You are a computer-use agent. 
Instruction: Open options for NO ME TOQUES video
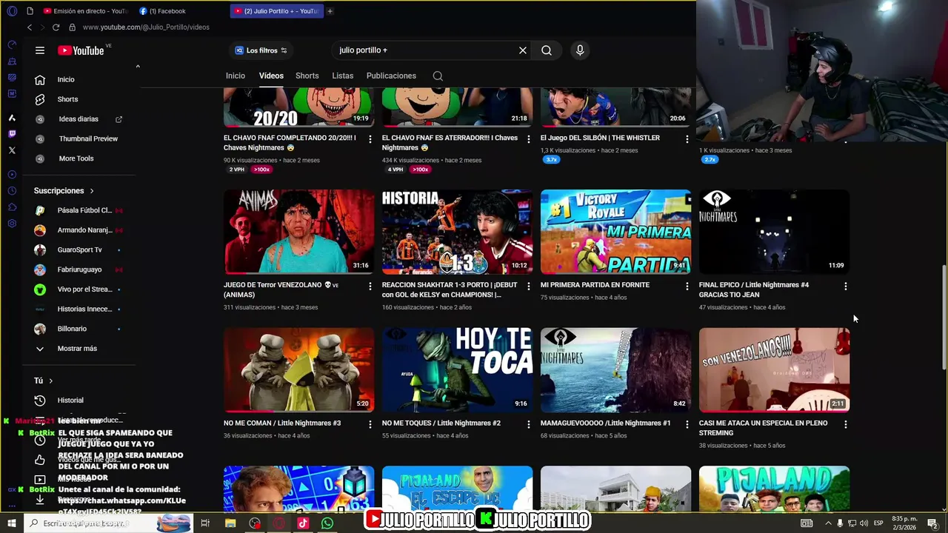click(x=529, y=424)
